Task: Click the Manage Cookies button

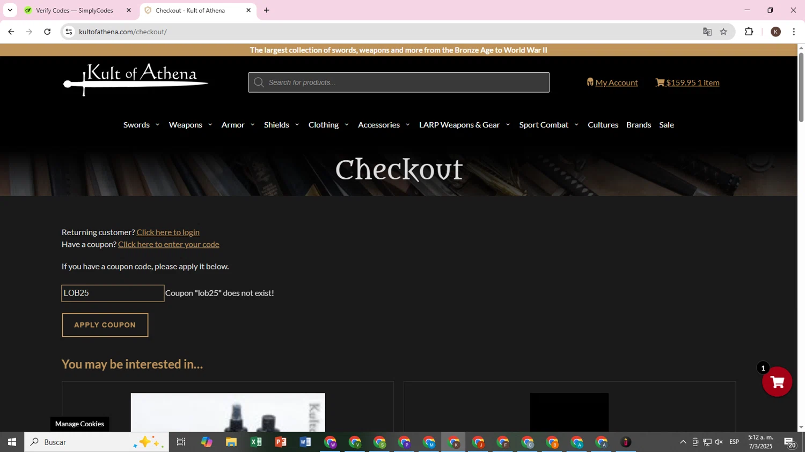Action: [x=79, y=424]
